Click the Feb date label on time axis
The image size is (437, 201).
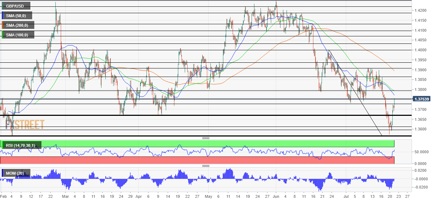click(4, 196)
